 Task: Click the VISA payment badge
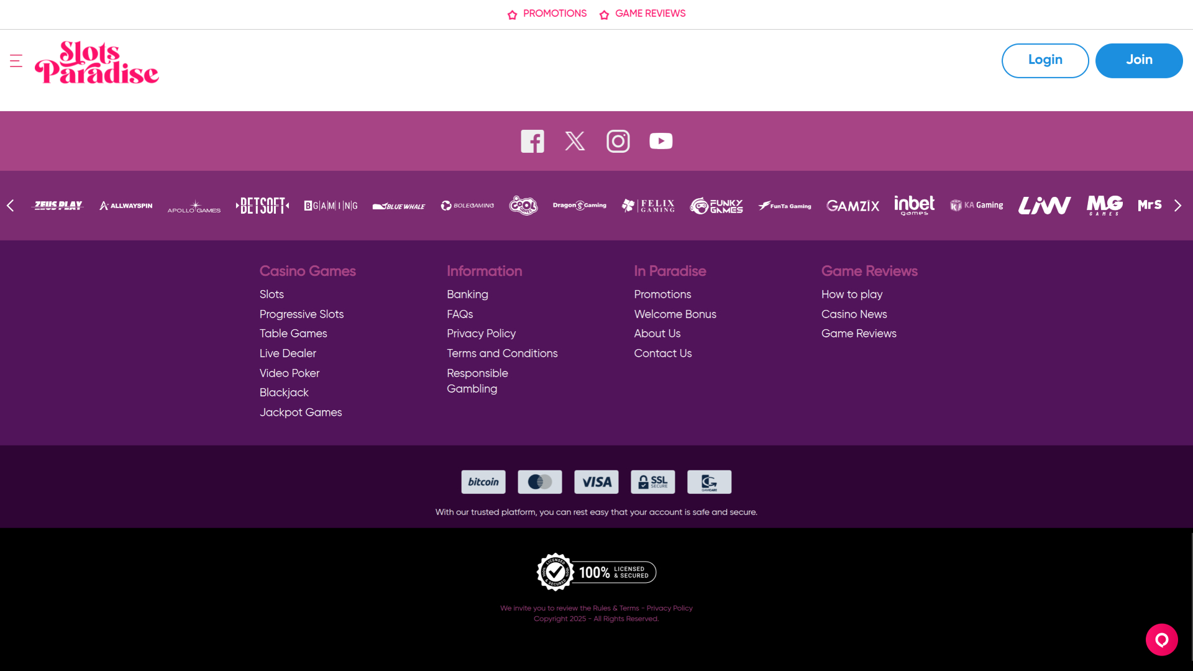click(596, 482)
